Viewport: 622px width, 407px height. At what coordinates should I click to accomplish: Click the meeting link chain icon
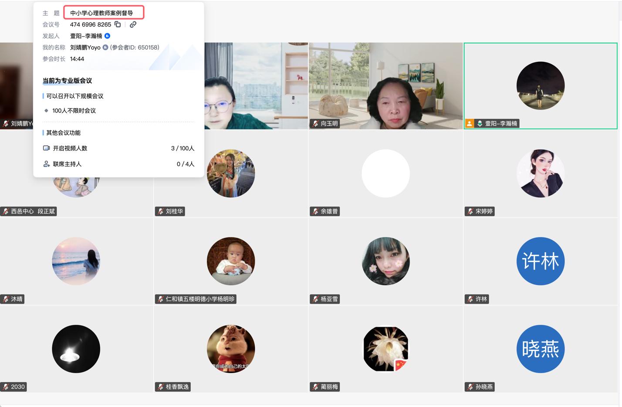(x=133, y=24)
